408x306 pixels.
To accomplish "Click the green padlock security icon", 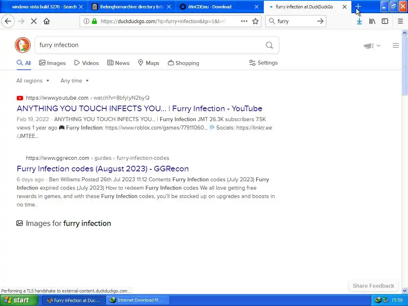I will (x=94, y=21).
